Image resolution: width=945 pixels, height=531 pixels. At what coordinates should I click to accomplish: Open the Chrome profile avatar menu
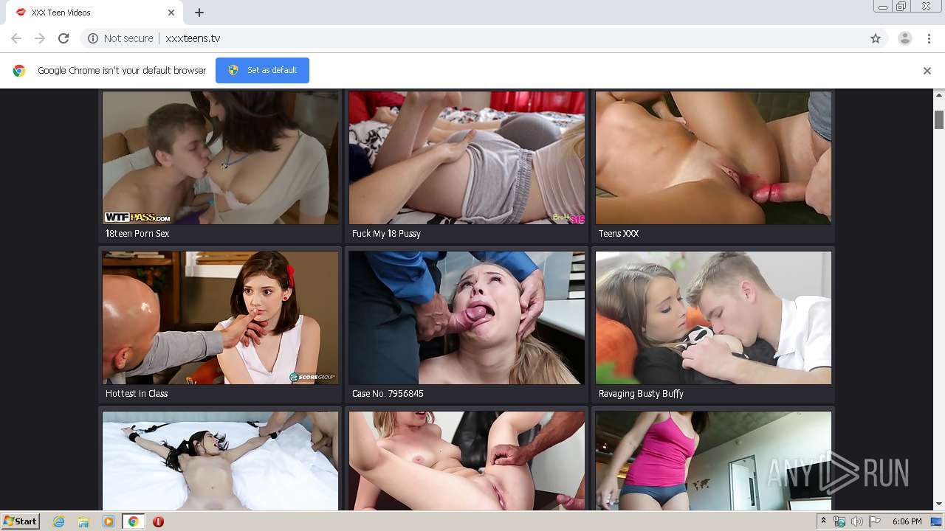click(x=904, y=38)
